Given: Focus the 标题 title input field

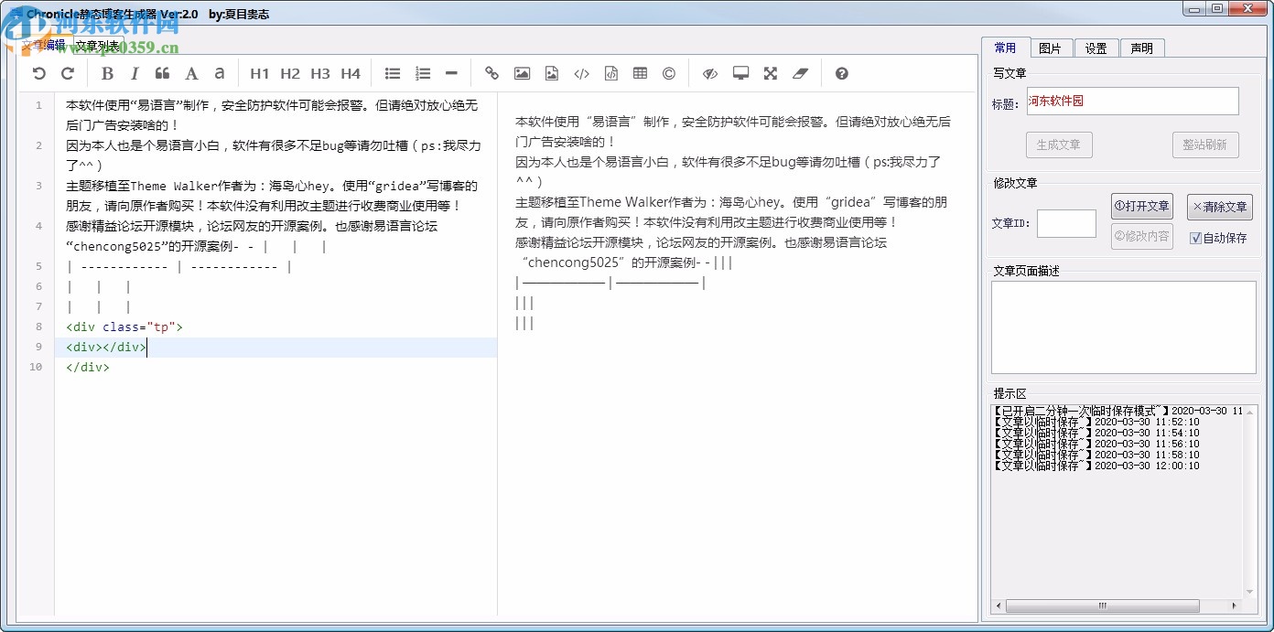Looking at the screenshot, I should pos(1131,102).
